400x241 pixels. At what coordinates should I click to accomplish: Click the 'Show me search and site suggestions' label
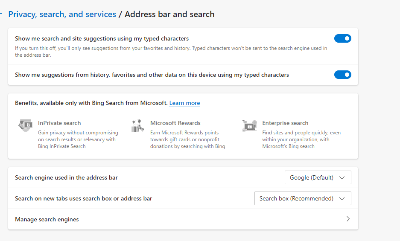[102, 39]
